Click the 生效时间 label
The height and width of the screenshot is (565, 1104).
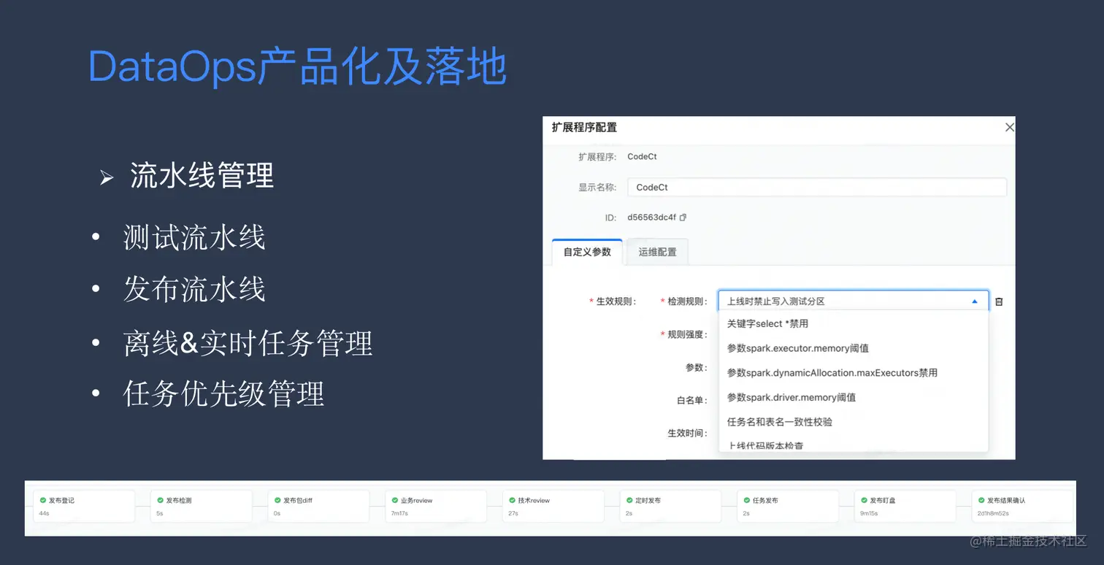[687, 433]
